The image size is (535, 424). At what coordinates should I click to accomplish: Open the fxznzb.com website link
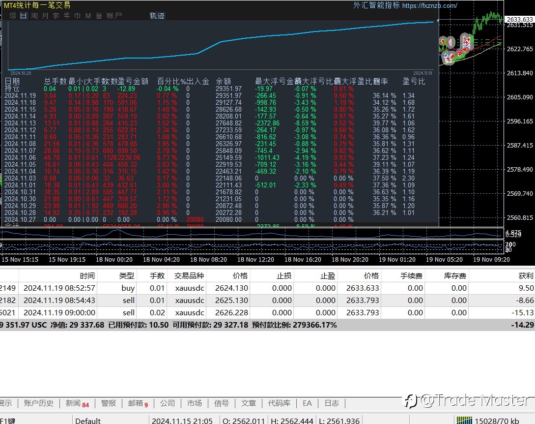click(x=429, y=5)
